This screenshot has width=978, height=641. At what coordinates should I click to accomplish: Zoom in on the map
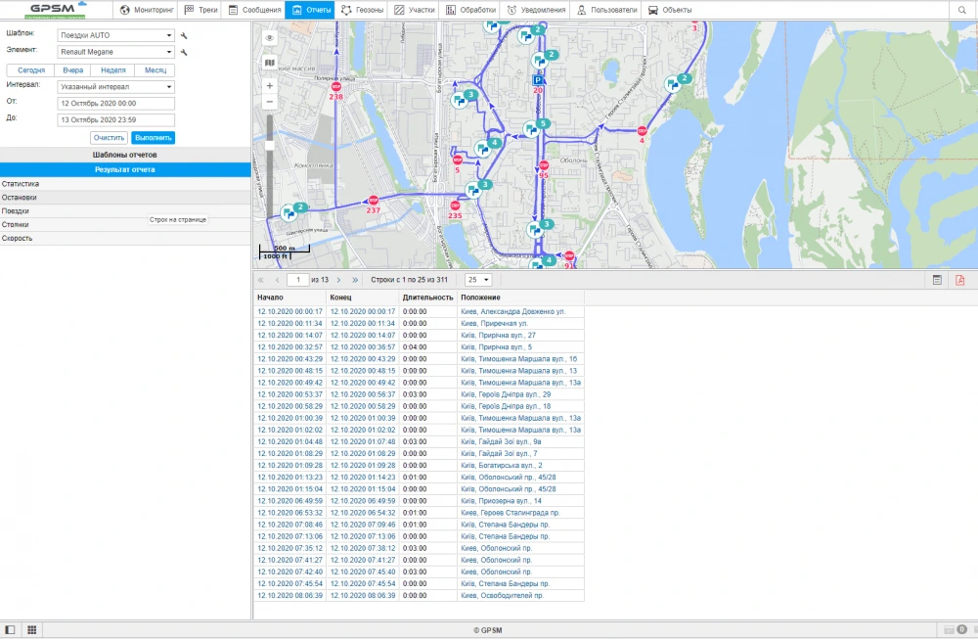(270, 85)
